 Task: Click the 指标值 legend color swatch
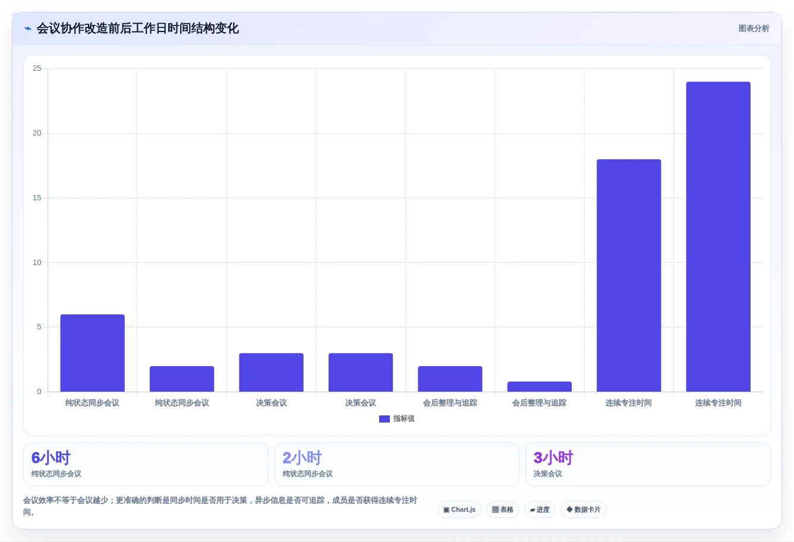(x=385, y=419)
